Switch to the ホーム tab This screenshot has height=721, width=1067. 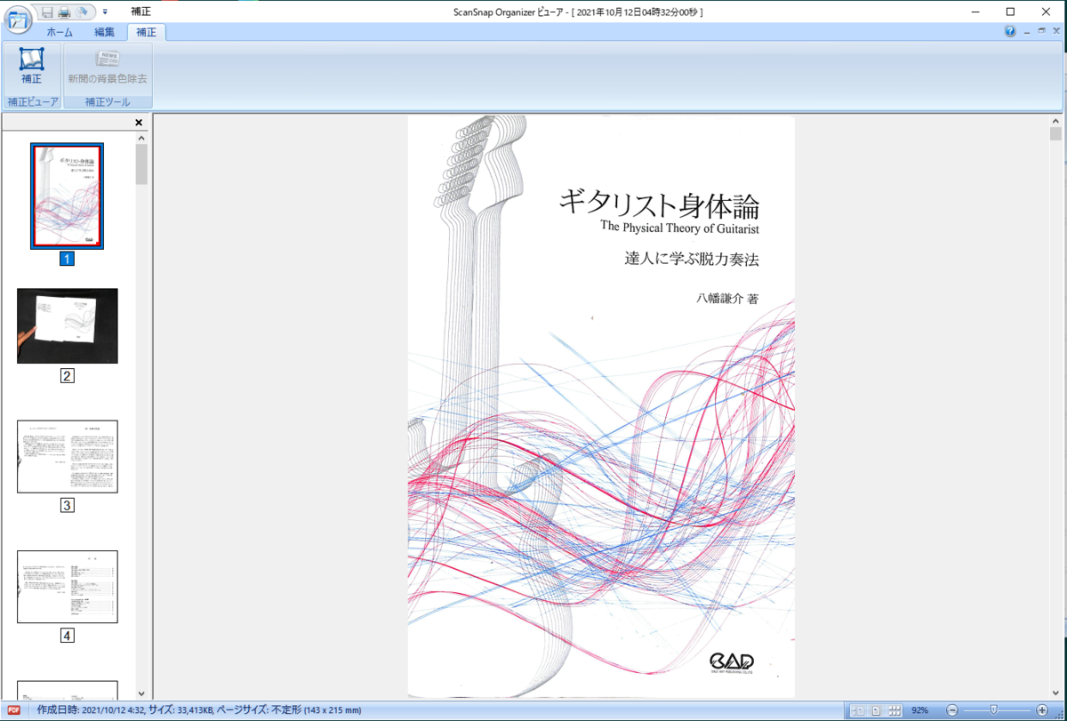[x=60, y=32]
